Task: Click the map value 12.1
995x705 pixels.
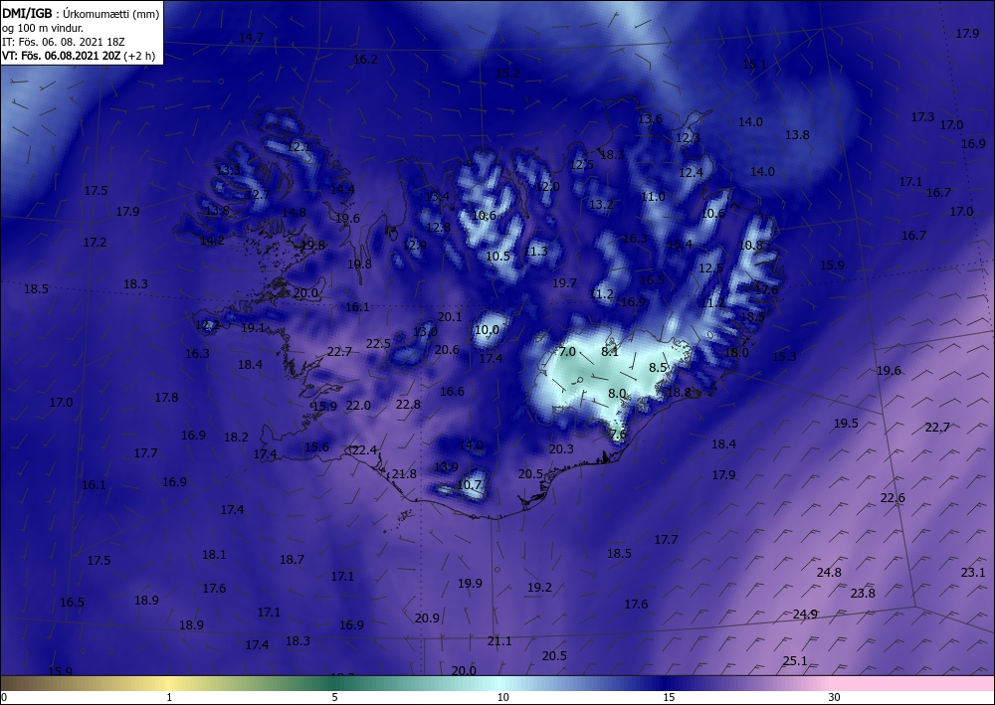Action: [x=298, y=146]
